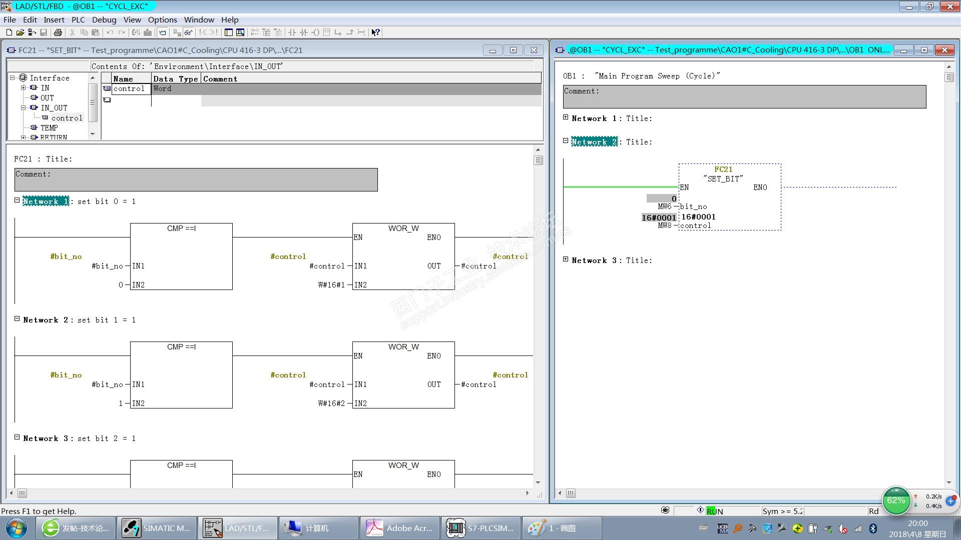Click the control name cell in table
This screenshot has width=961, height=540.
pos(129,88)
